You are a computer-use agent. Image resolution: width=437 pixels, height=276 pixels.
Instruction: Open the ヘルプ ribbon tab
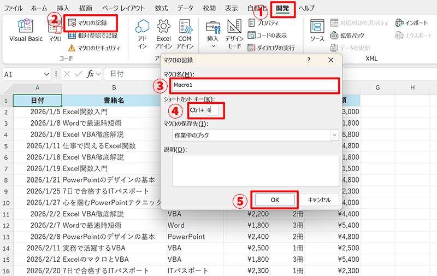click(x=306, y=9)
